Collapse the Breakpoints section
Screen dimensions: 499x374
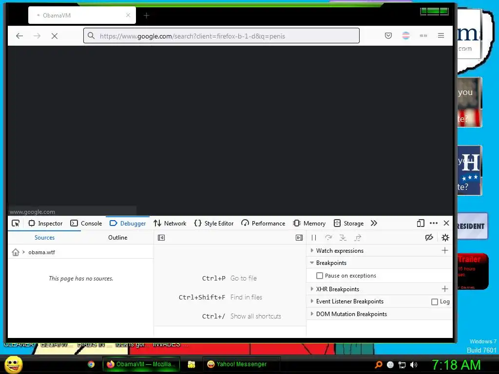coord(312,263)
